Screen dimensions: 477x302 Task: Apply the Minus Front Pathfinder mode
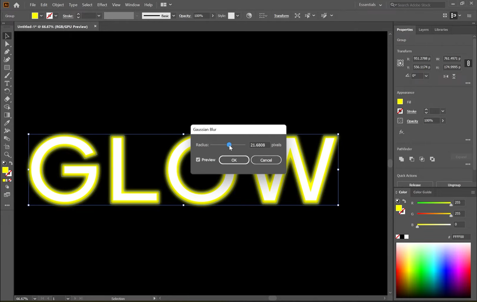click(x=411, y=159)
